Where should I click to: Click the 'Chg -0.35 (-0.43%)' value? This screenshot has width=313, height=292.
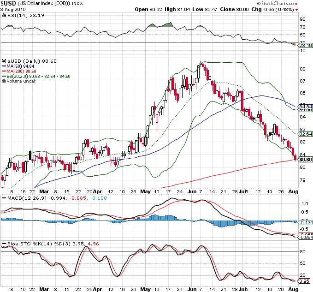[273, 9]
